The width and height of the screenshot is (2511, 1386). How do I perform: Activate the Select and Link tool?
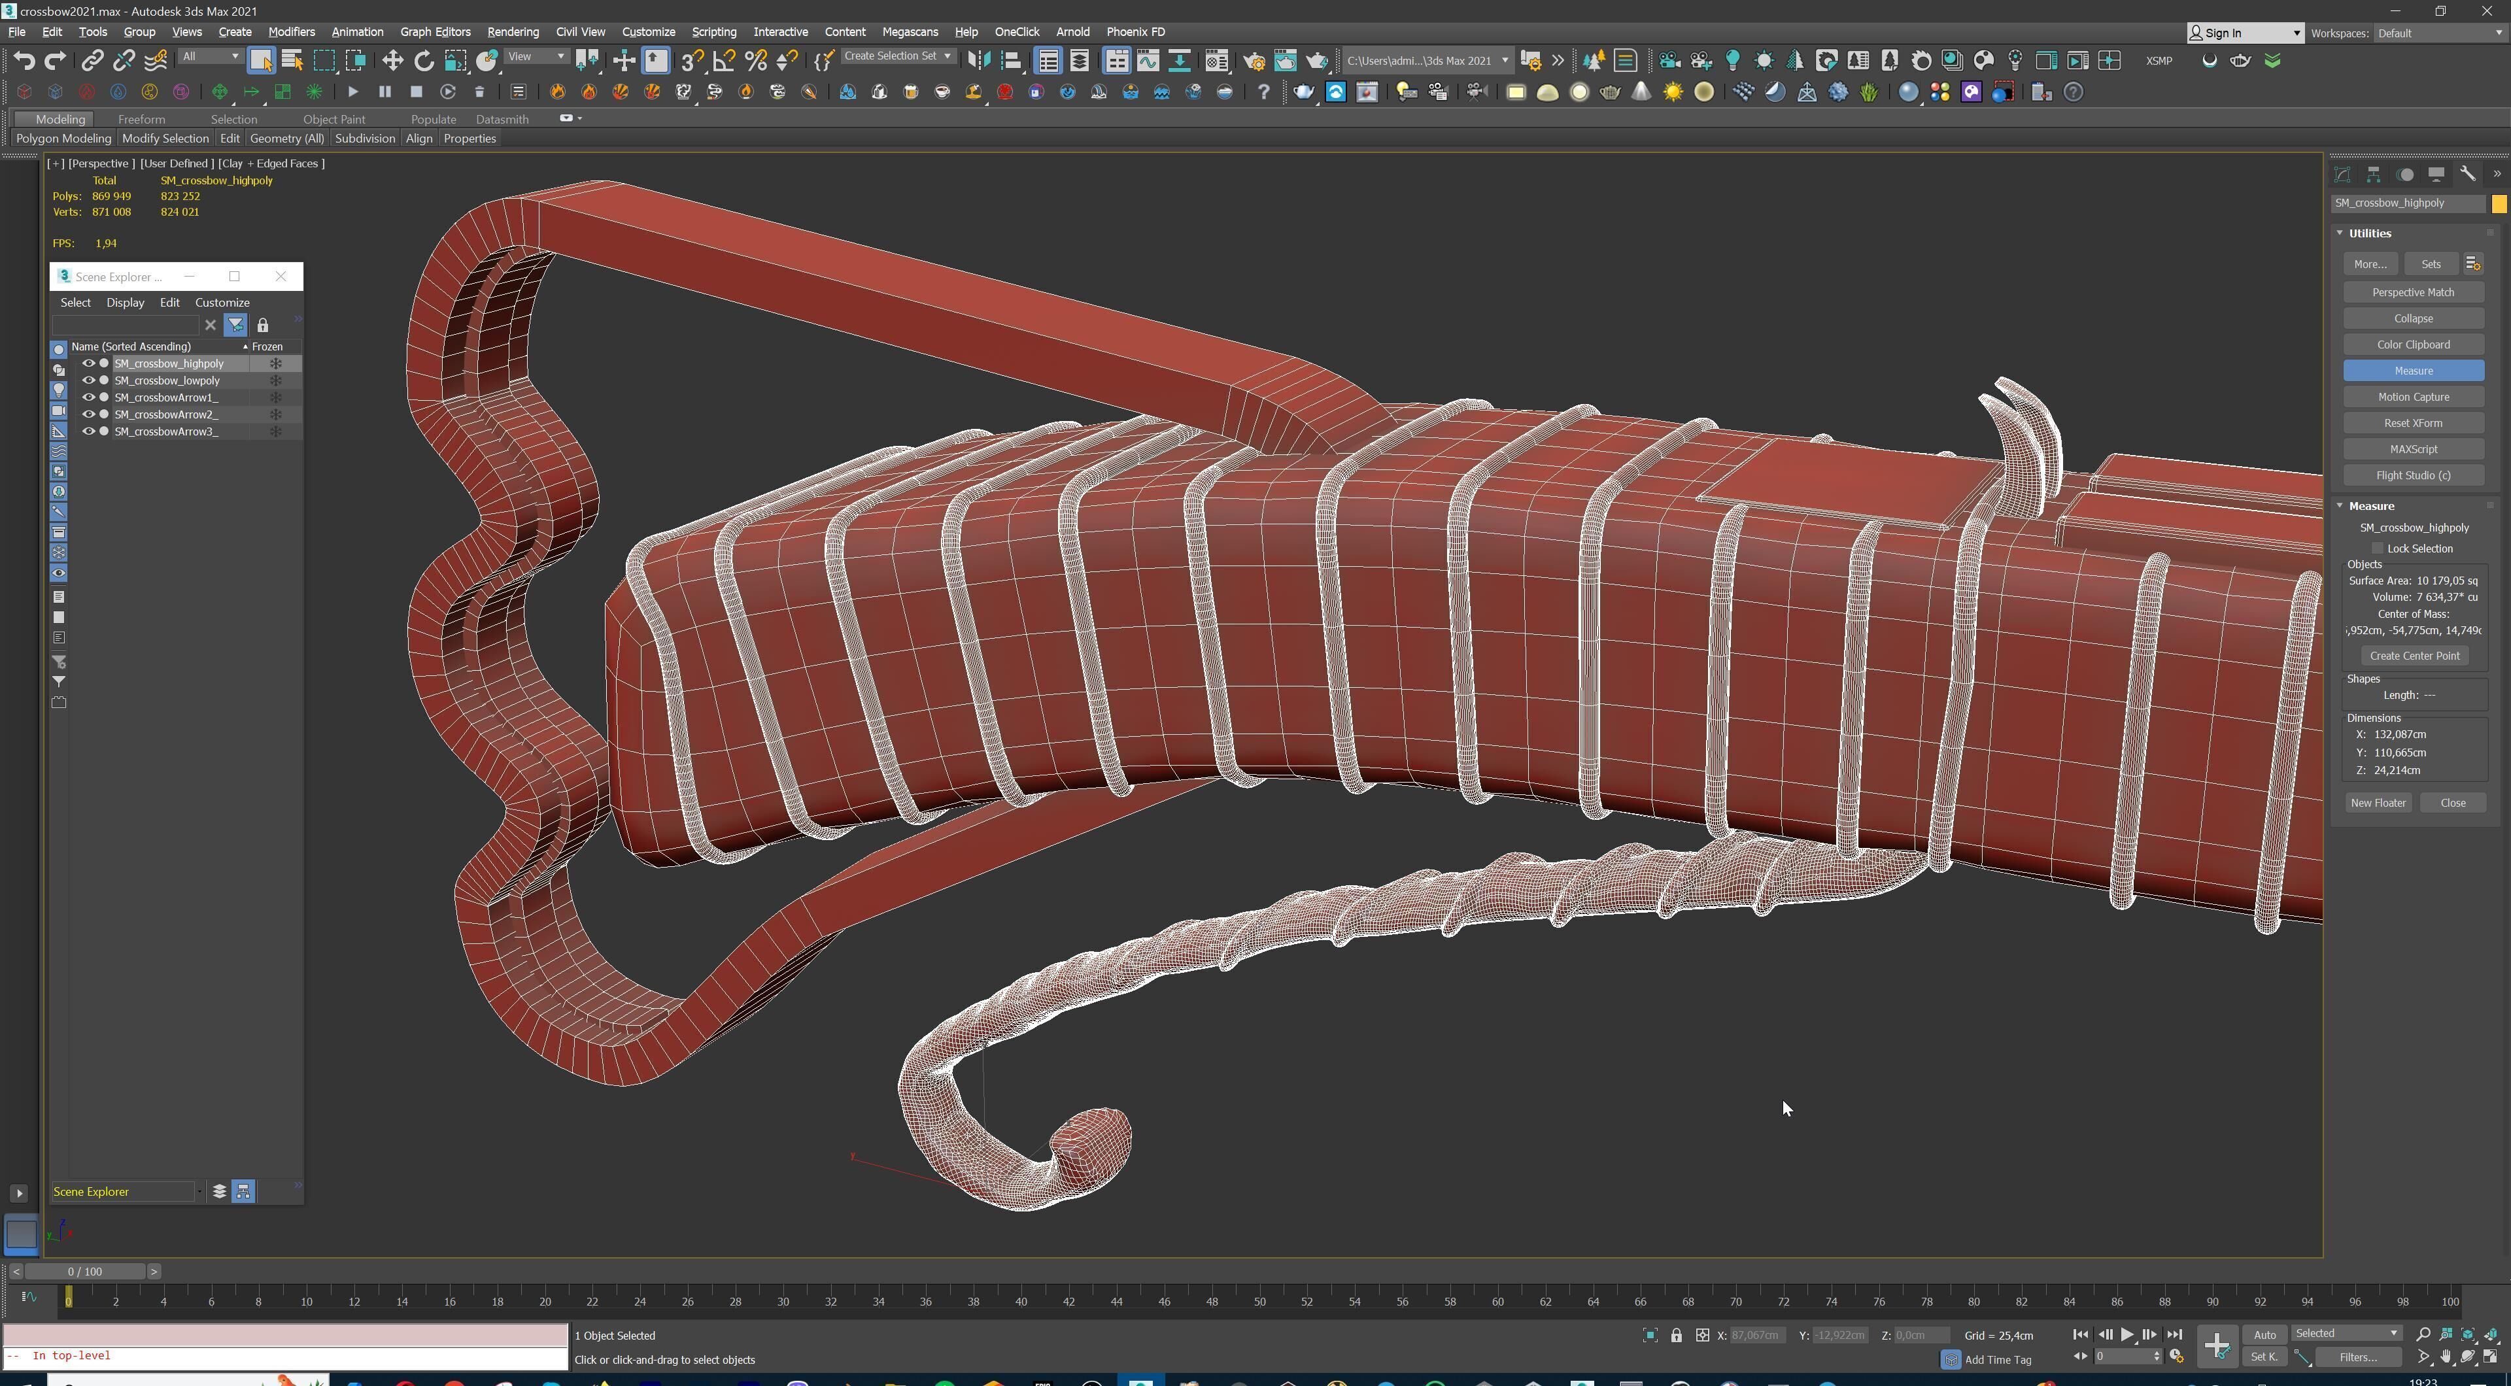(92, 60)
